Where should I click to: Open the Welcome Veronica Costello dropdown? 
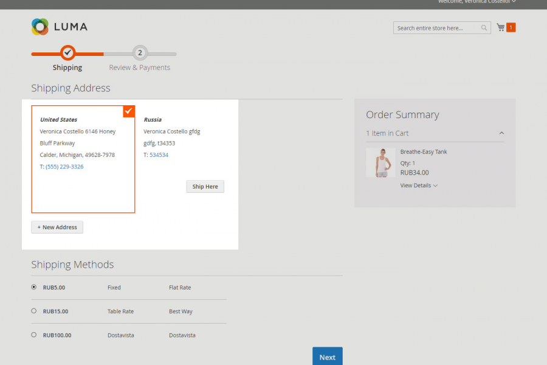[477, 2]
